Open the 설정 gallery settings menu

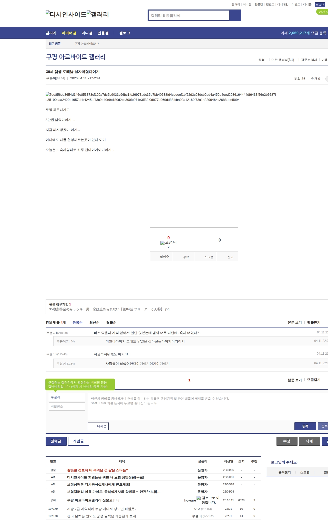click(x=261, y=60)
